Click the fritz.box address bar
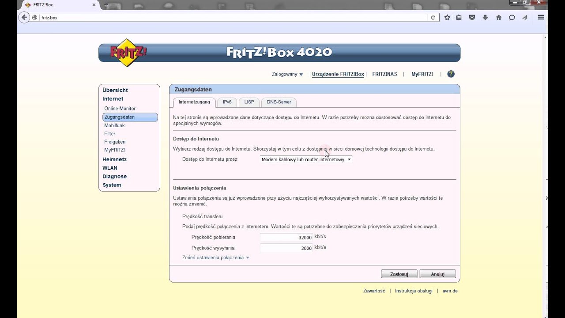 click(x=233, y=18)
